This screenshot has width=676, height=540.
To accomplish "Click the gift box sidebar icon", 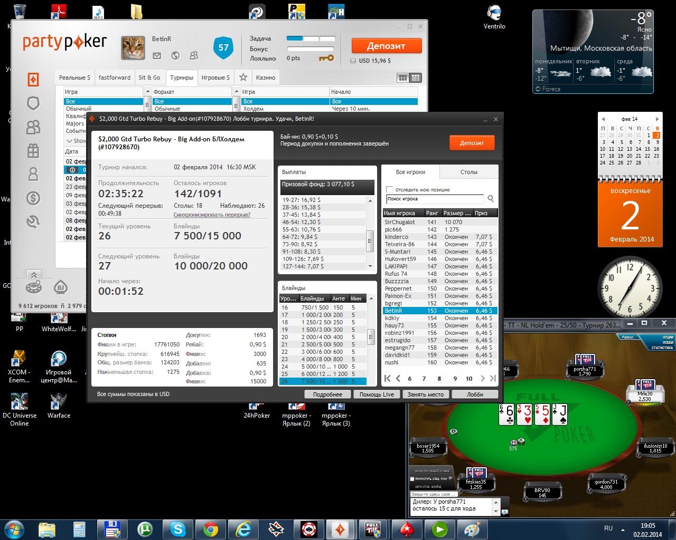I will click(33, 151).
